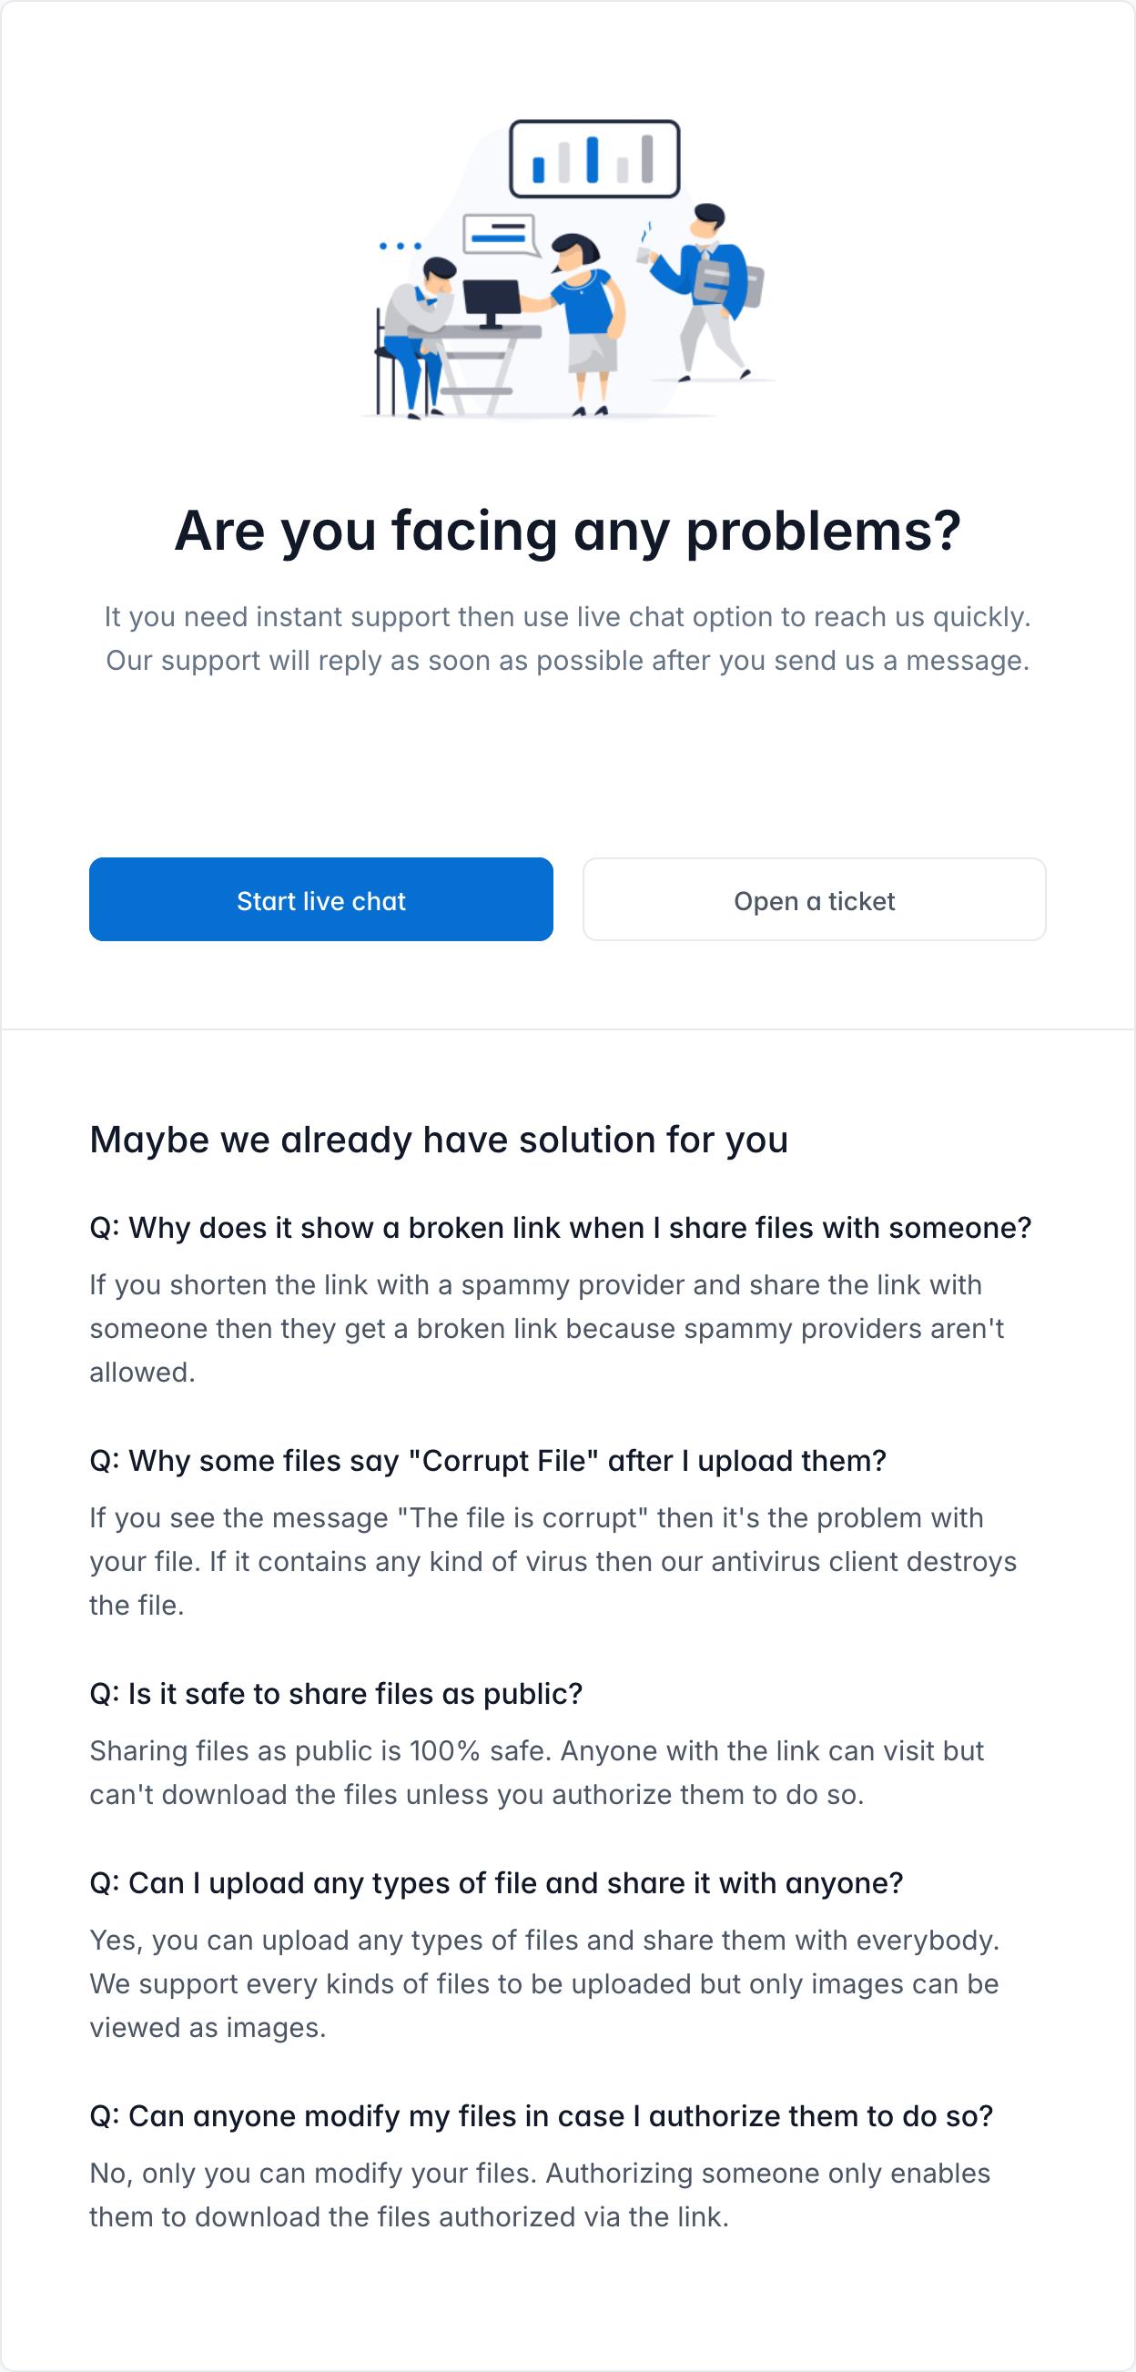
Task: Click the answer about antivirus destroying files
Action: 553,1561
